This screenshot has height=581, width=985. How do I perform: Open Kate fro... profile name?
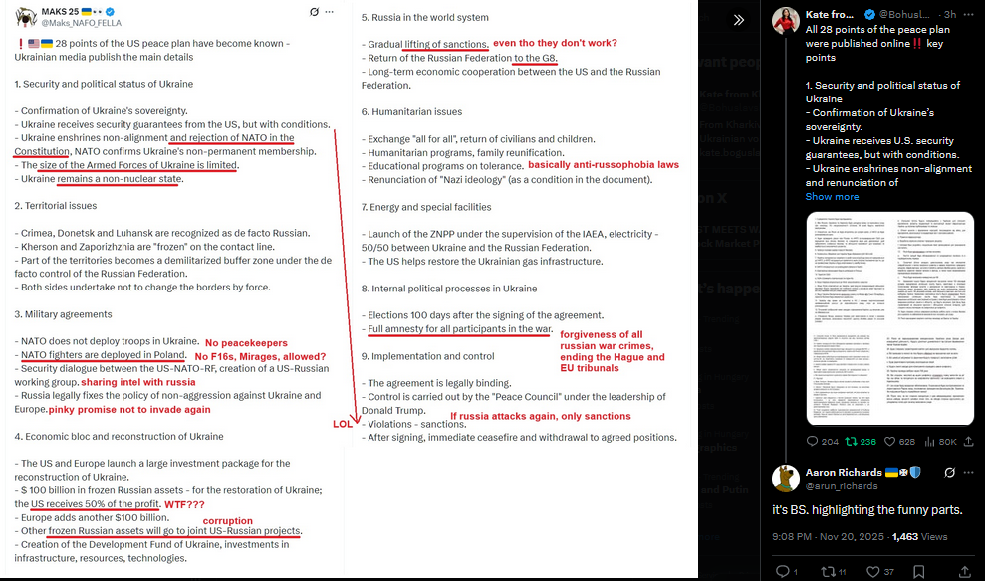[x=830, y=14]
